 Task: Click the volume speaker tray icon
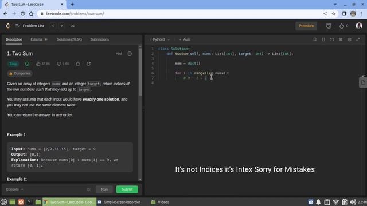(x=353, y=202)
